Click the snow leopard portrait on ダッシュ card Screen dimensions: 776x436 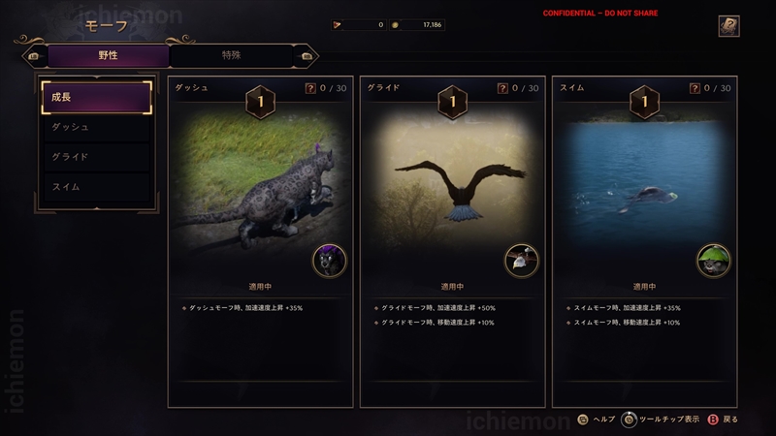click(330, 261)
